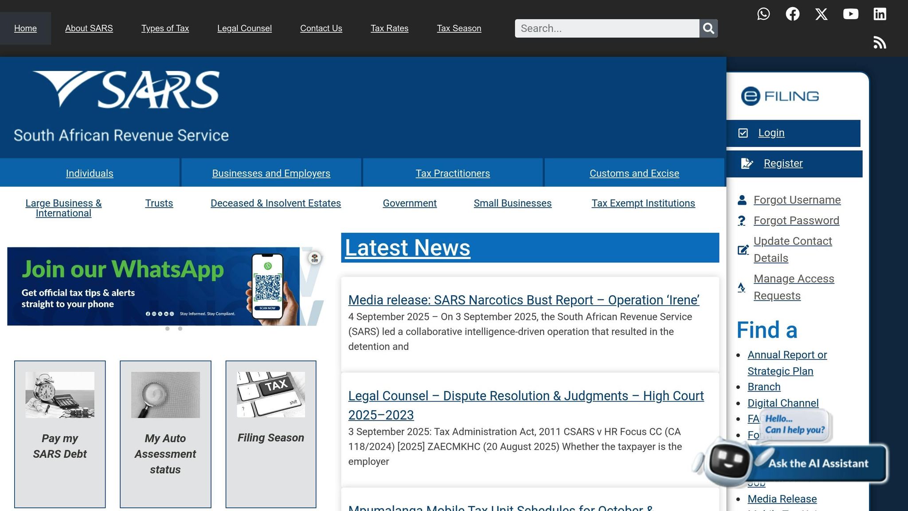The height and width of the screenshot is (511, 908).
Task: Open Home in the top menu
Action: 25,28
